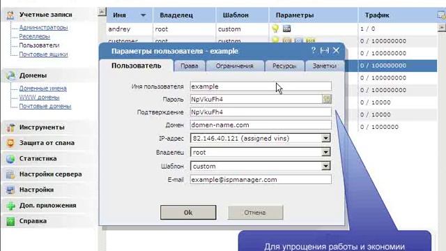Click the E-mail input field
Screen dimensions: 446x251
[261, 180]
